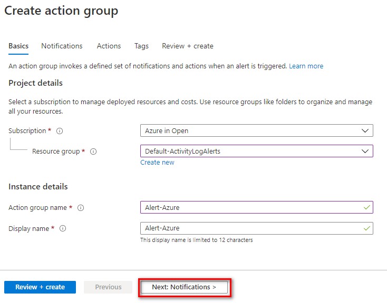Click the Next: Notifications button
The image size is (387, 303).
tap(184, 287)
